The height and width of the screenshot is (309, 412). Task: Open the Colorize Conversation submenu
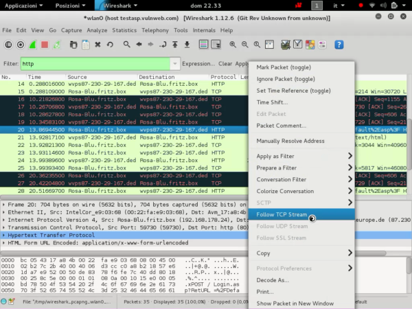click(x=301, y=191)
